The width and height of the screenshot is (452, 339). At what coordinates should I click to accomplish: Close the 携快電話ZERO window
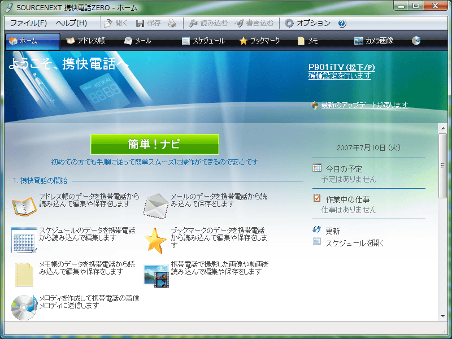click(x=435, y=6)
